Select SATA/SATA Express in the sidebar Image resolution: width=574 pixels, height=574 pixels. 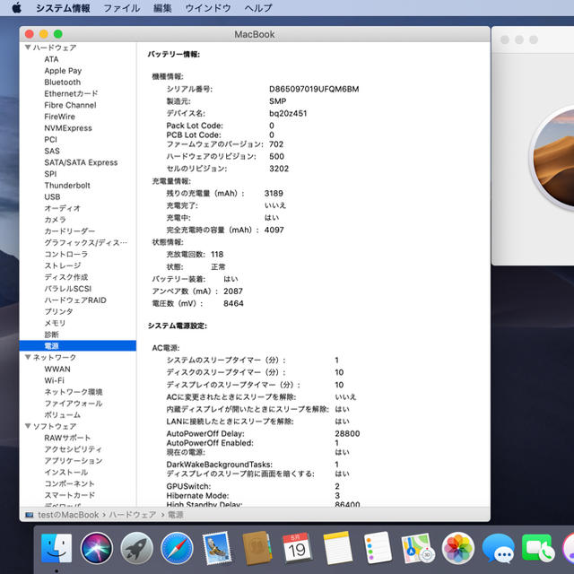tap(81, 162)
